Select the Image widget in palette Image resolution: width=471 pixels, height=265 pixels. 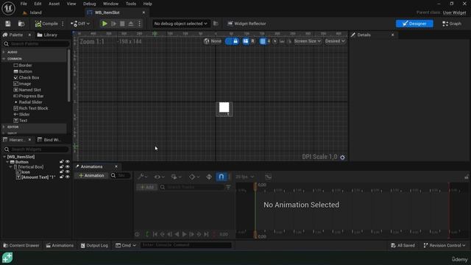pos(22,84)
